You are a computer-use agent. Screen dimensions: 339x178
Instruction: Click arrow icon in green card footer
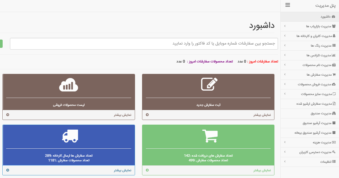[x=147, y=170]
